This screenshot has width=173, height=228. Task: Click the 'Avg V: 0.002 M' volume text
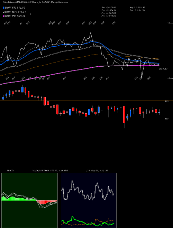coord(137,7)
